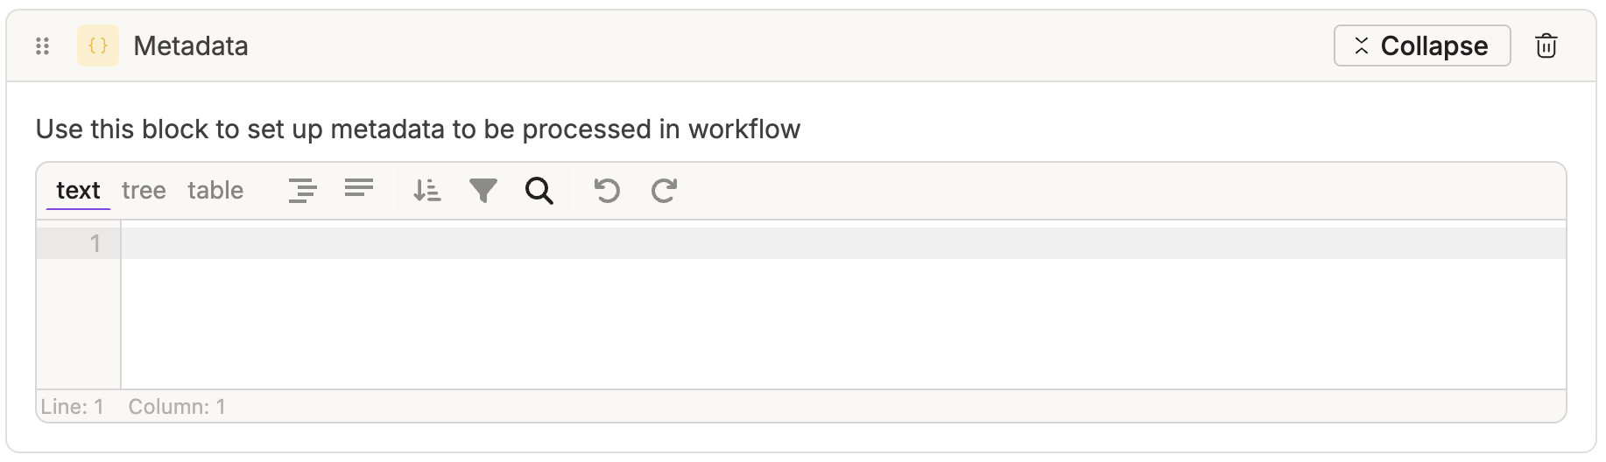Image resolution: width=1606 pixels, height=462 pixels.
Task: Delete the Metadata block with trash icon
Action: pyautogui.click(x=1546, y=45)
